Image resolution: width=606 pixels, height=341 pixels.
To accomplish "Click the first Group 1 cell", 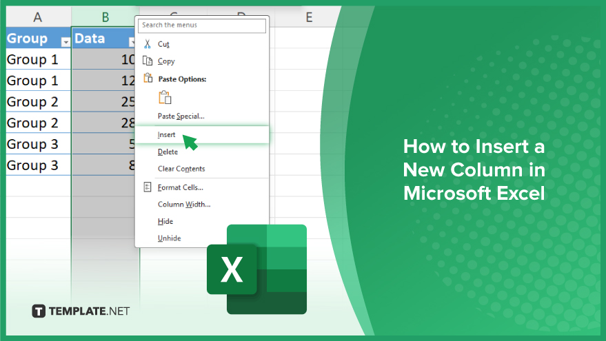I will [x=38, y=59].
